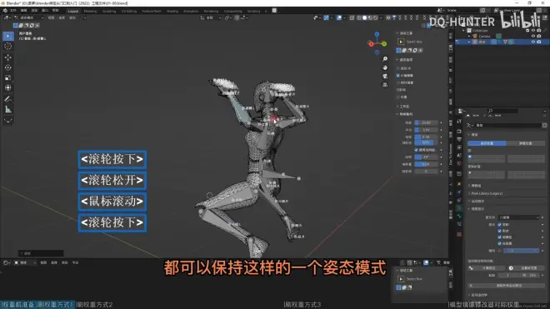The height and width of the screenshot is (309, 550).
Task: Open the bone display-as dropdown in properties
Action: tap(519, 218)
